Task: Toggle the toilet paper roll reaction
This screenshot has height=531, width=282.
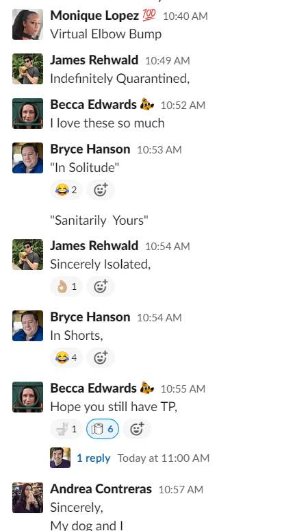Action: (103, 429)
